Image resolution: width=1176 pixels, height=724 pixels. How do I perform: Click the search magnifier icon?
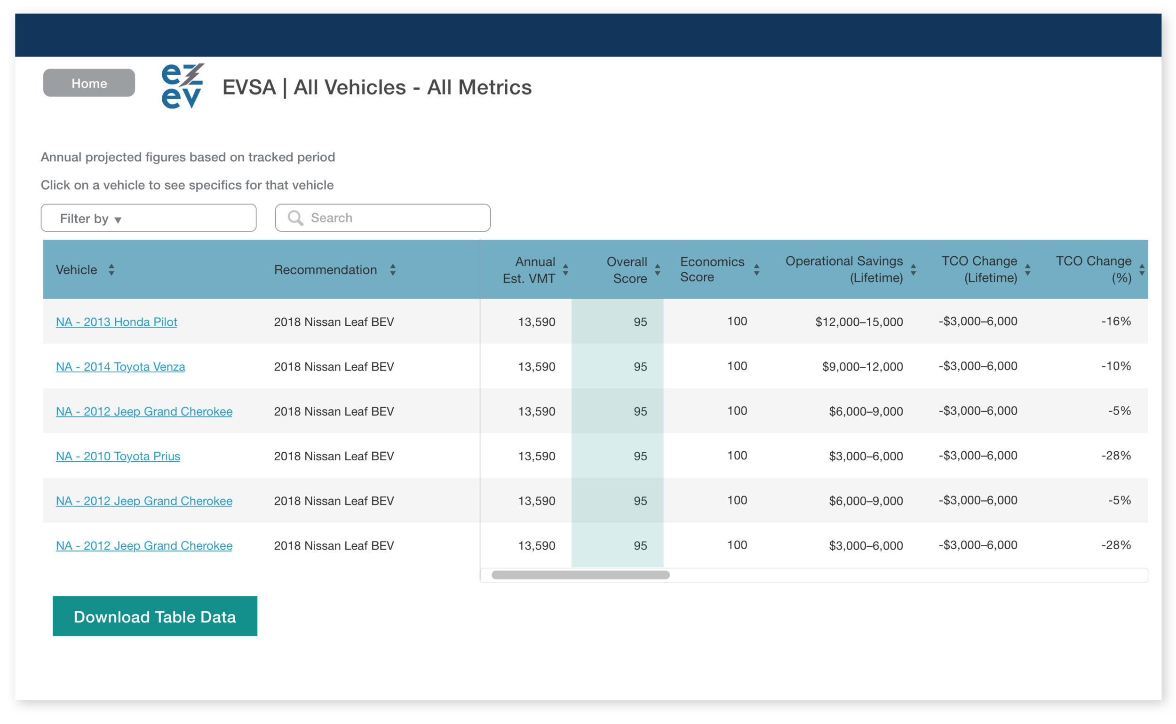coord(295,218)
